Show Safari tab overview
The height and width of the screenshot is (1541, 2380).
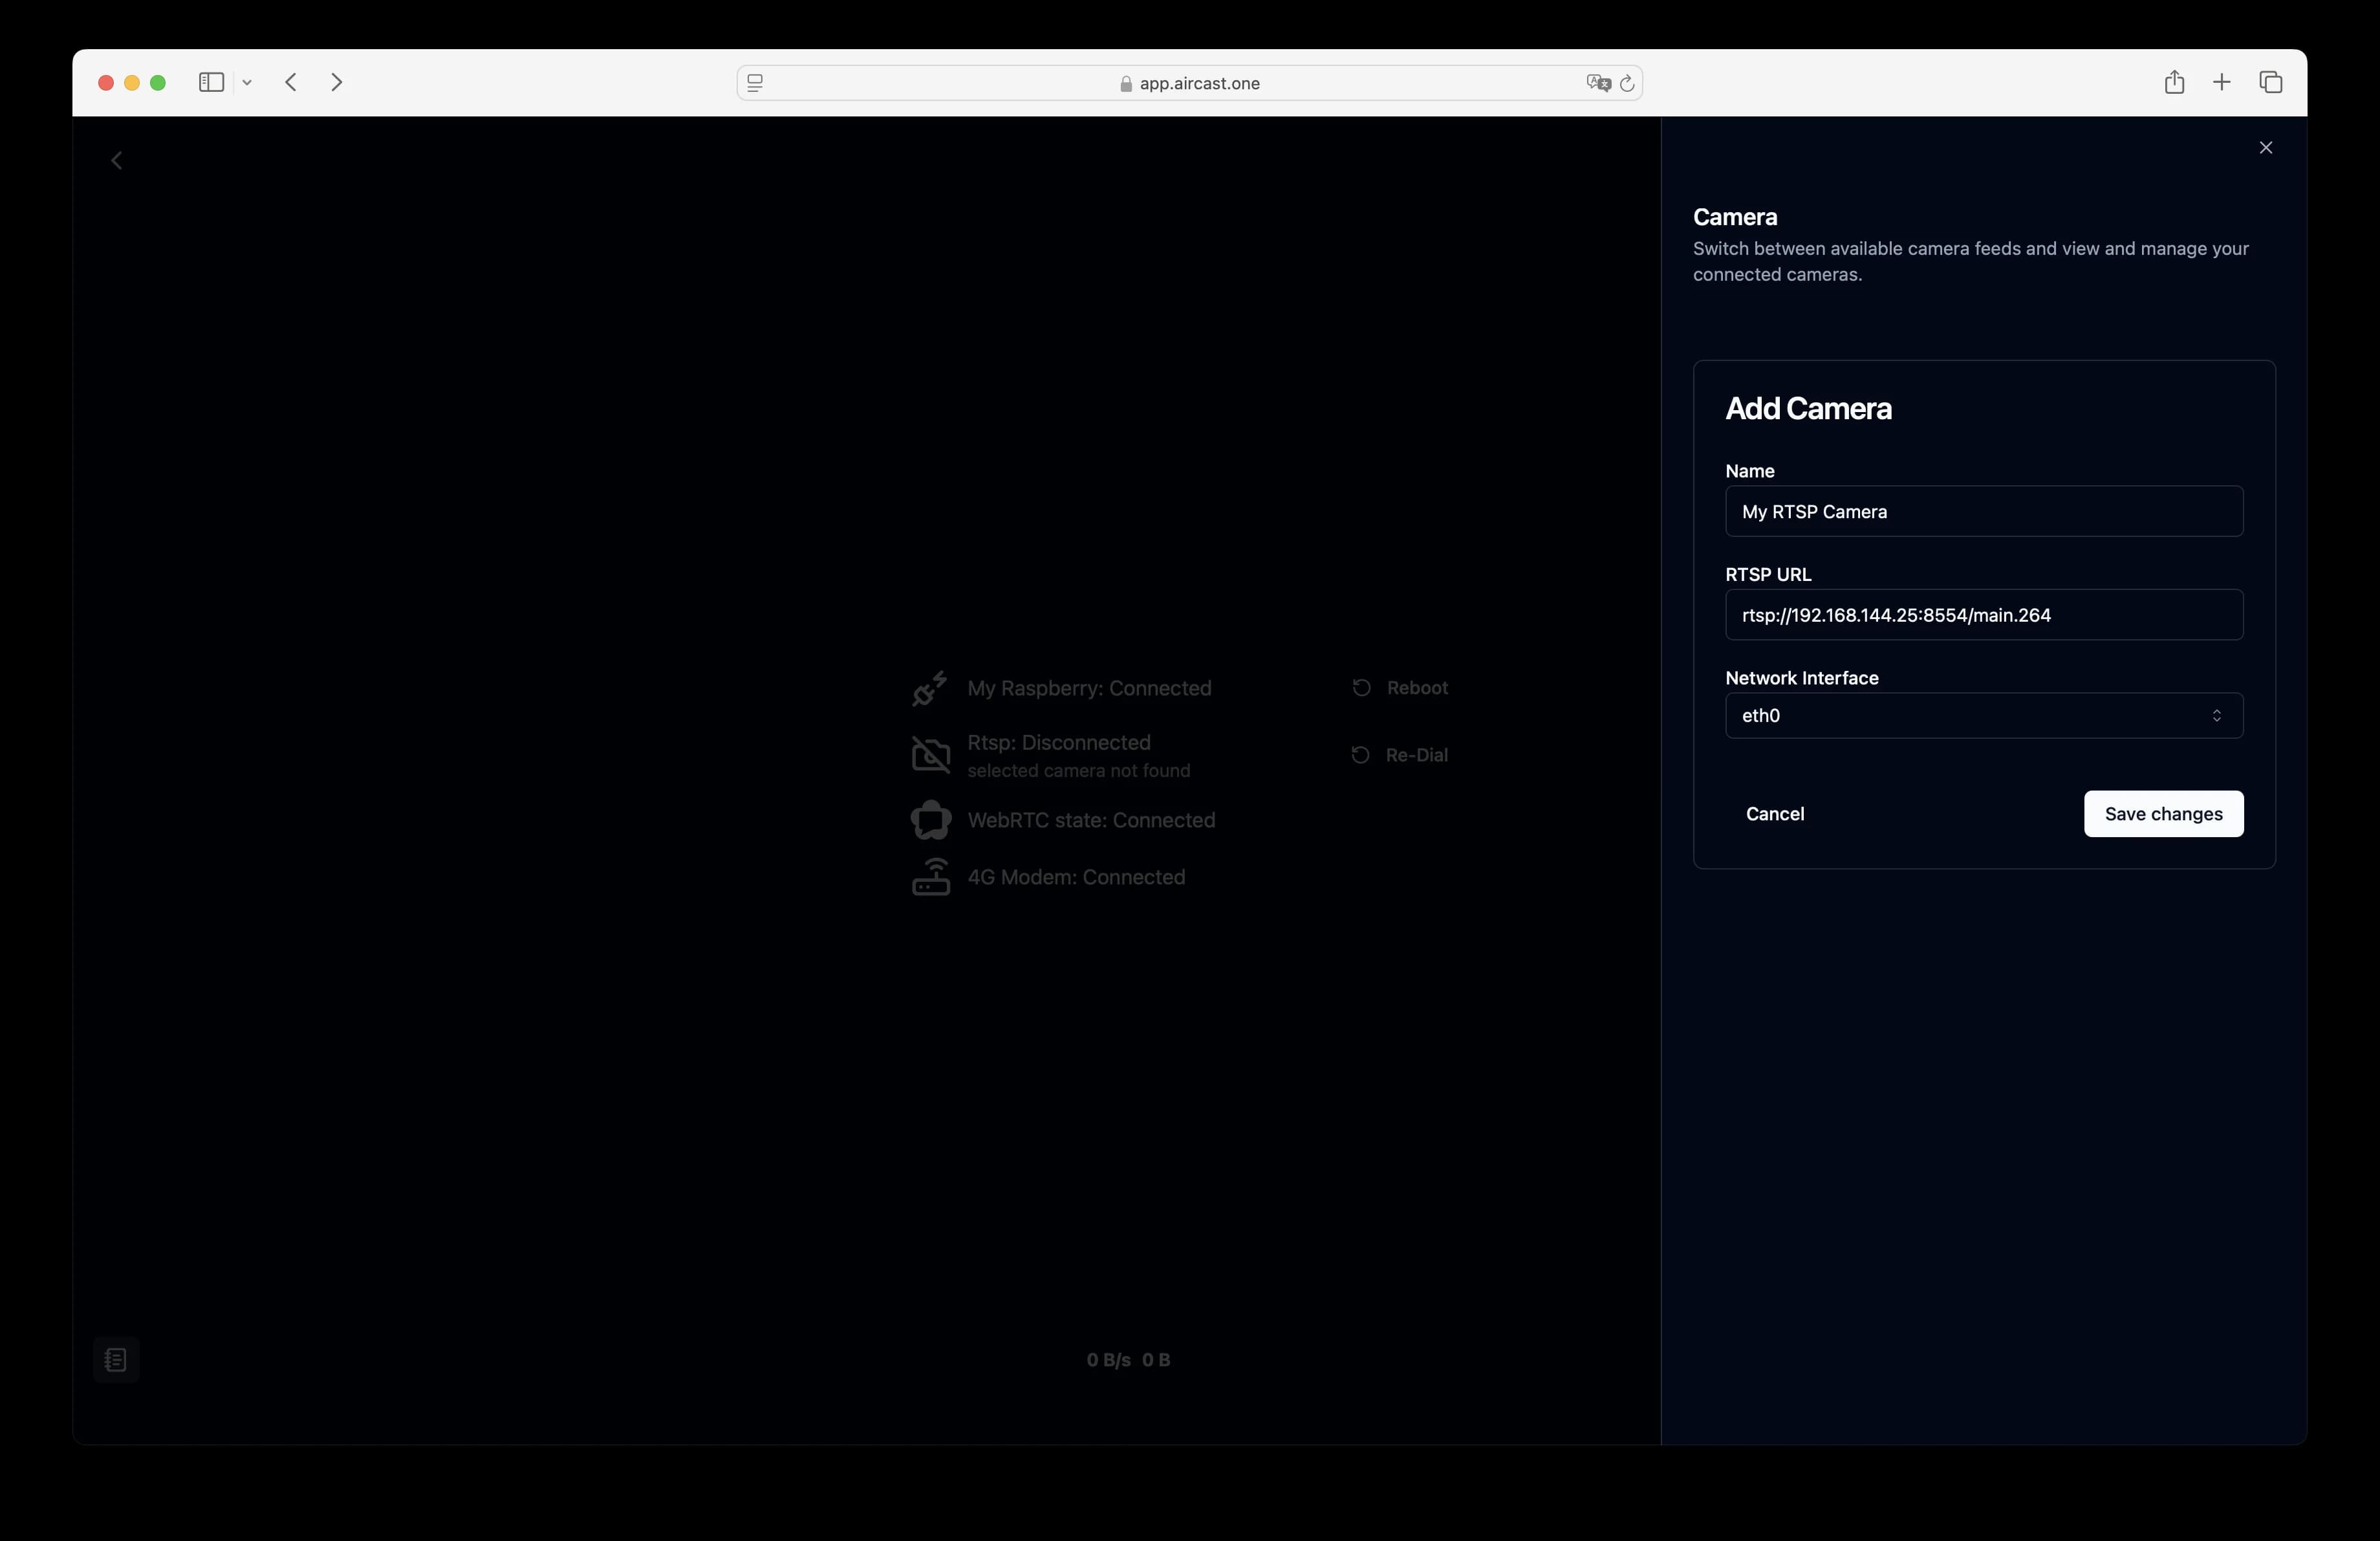(x=2270, y=83)
